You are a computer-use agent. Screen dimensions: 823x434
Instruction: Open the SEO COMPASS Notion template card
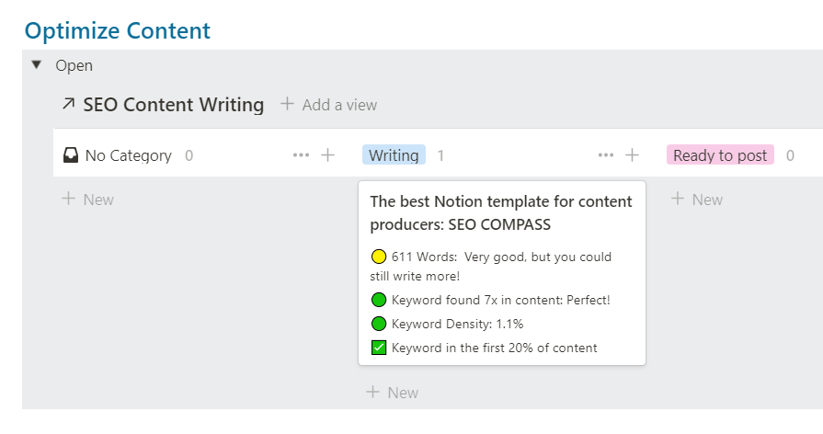[502, 273]
